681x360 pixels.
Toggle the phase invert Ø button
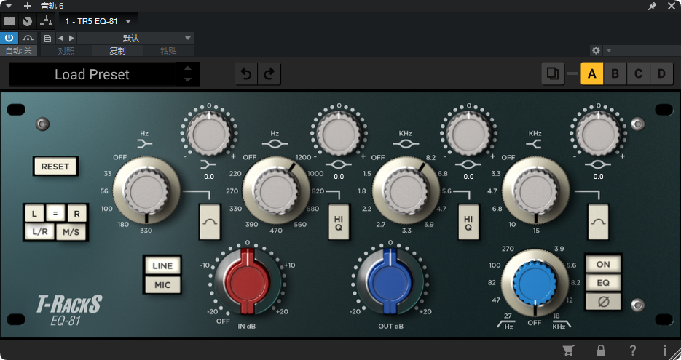tap(603, 301)
